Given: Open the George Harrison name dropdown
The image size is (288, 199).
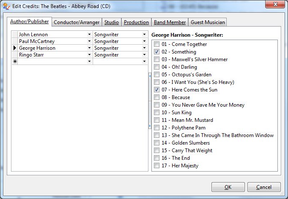Looking at the screenshot, I should point(90,48).
